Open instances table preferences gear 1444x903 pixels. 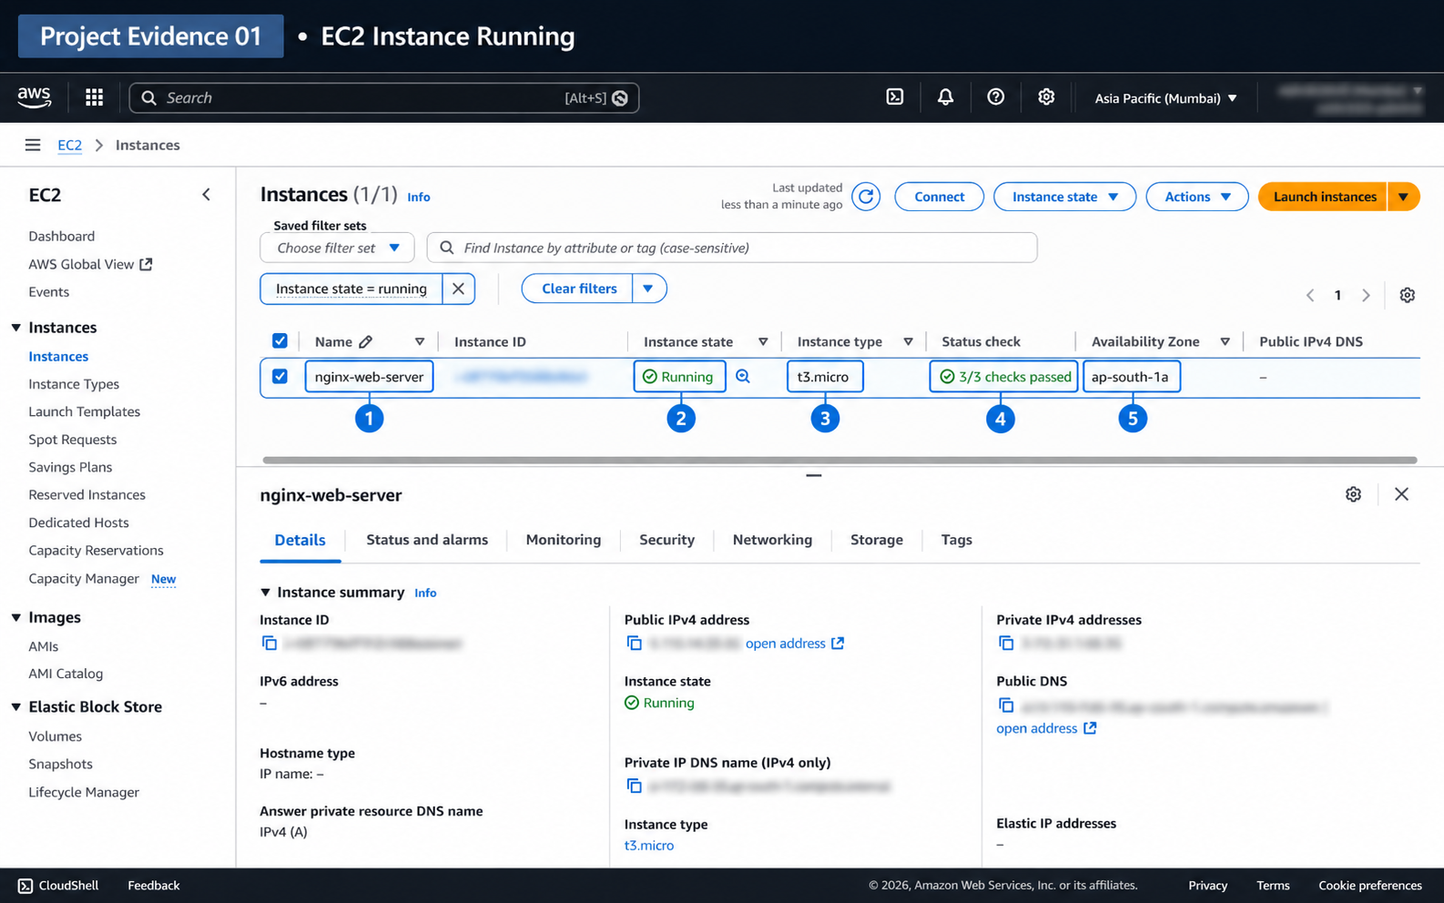[x=1408, y=295]
